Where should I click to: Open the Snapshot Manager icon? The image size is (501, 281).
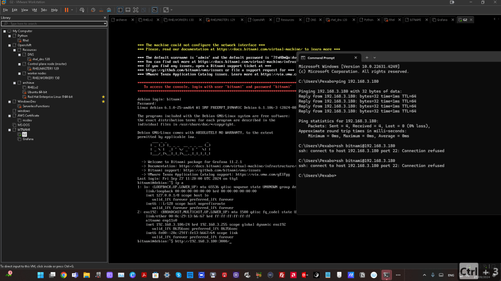(109, 10)
